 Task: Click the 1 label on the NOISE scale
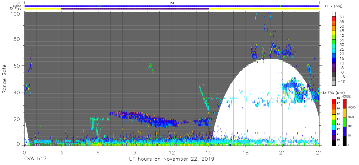click(x=349, y=145)
